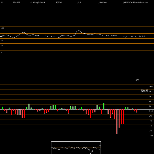The image size is (154, 154).
Task: Click the 30 level label on the RSI axis
Action: pyautogui.click(x=2, y=45)
